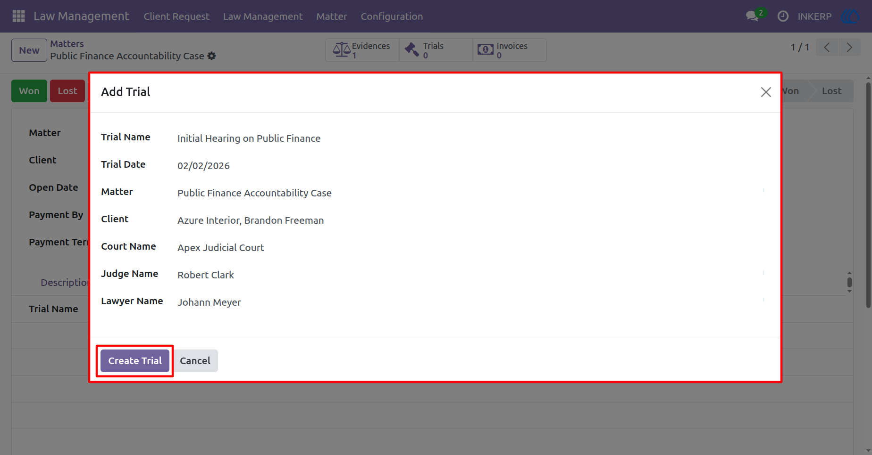The width and height of the screenshot is (872, 455).
Task: Open the Invoices money stat button
Action: coord(510,50)
